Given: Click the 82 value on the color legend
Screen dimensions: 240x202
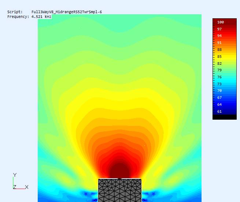Looking at the screenshot, I should pyautogui.click(x=219, y=63).
